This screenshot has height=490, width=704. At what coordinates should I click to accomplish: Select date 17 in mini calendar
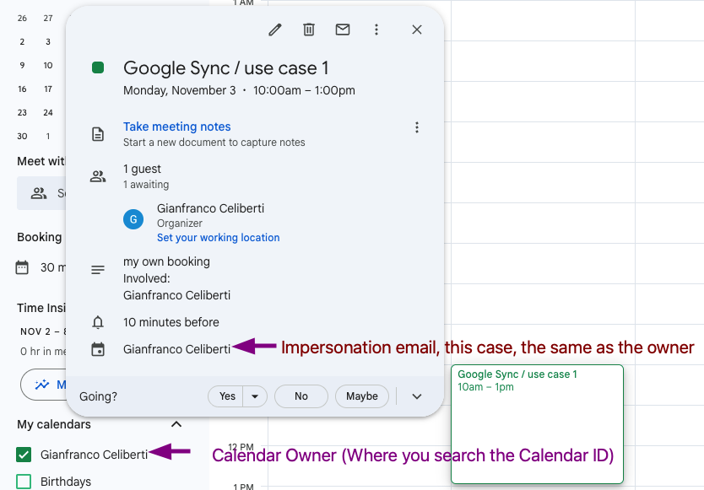coord(48,89)
